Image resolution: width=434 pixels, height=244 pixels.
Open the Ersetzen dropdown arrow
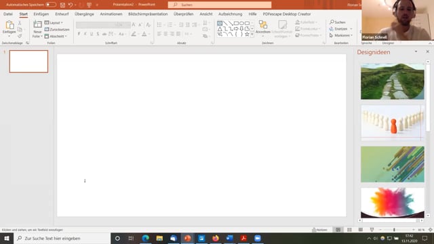tap(351, 28)
